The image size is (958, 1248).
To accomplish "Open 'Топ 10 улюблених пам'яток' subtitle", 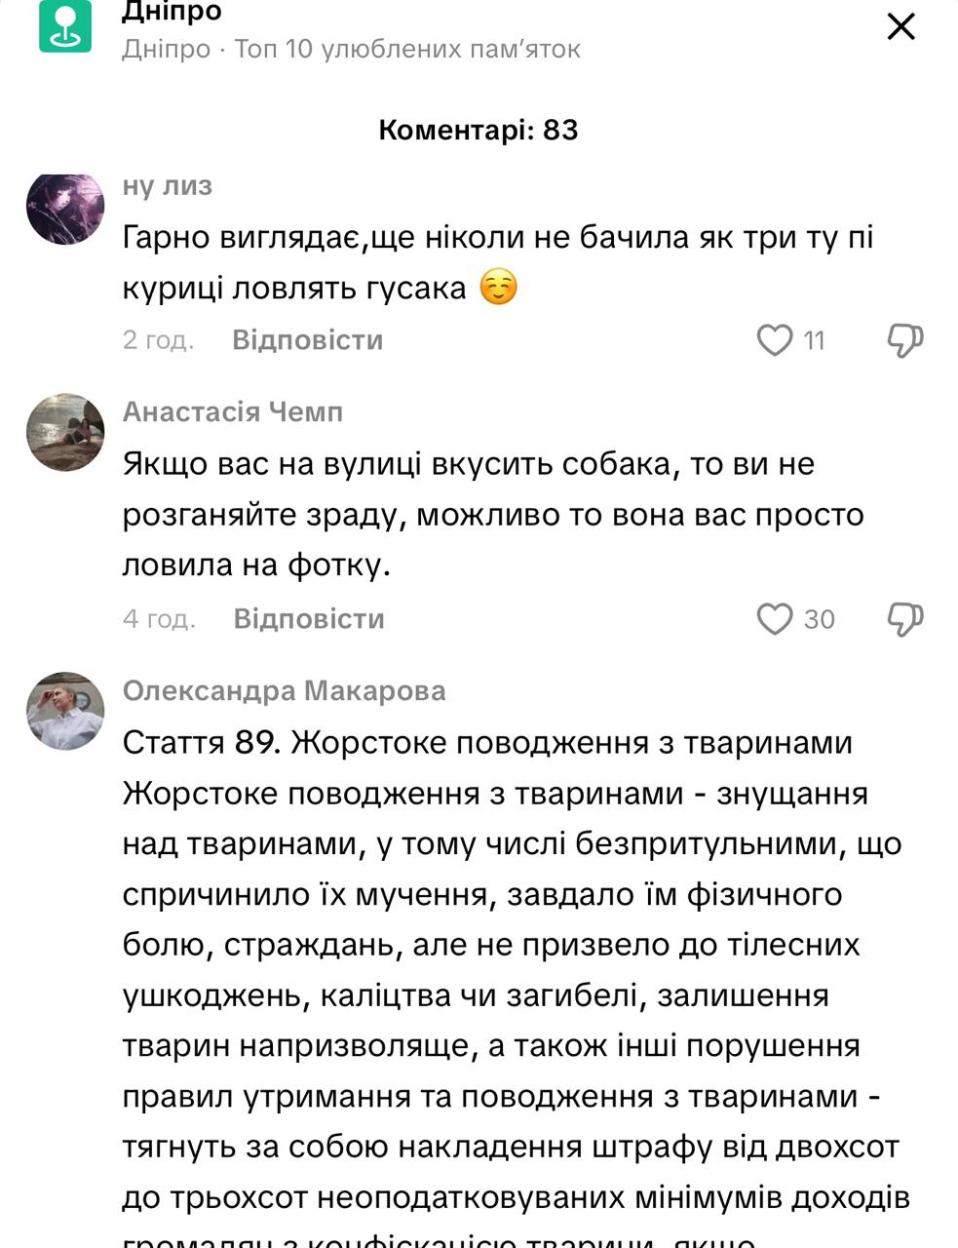I will (x=407, y=49).
